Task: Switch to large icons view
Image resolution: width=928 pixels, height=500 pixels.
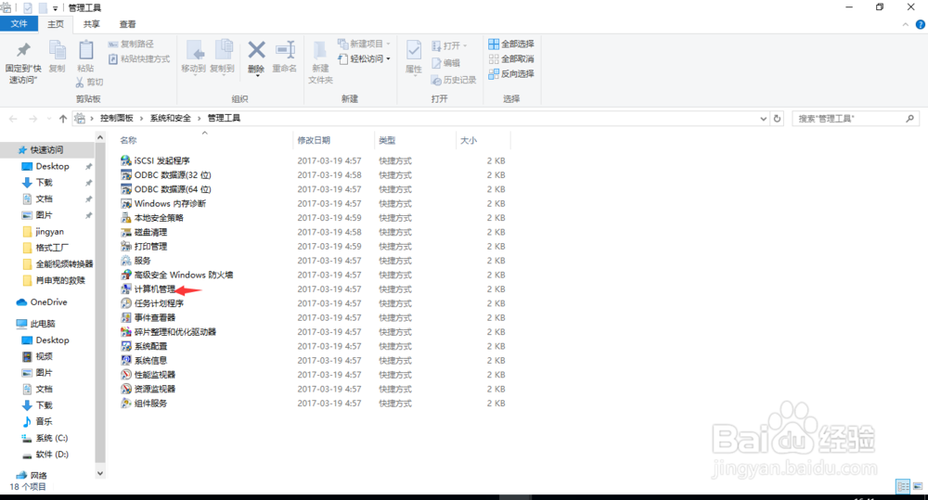Action: tap(918, 486)
